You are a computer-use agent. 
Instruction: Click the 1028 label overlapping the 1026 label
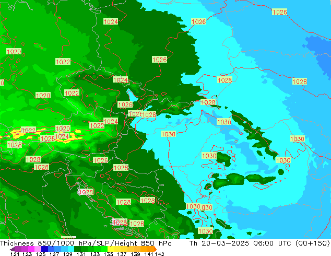coord(149,115)
